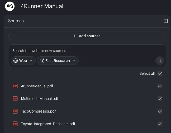This screenshot has width=171, height=133.
Task: Collapse the Sources panel via sidebar icon
Action: 166,21
